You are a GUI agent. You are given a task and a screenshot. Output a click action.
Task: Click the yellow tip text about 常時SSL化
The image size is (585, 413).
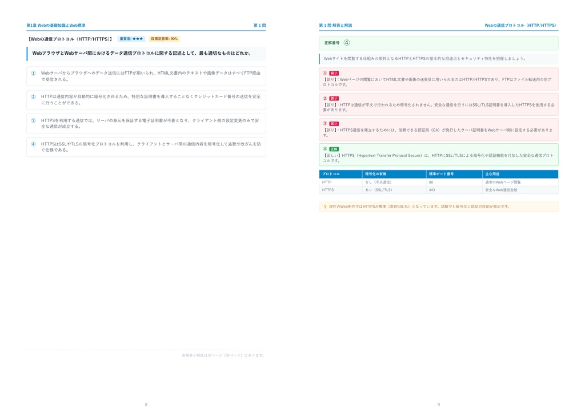click(x=419, y=206)
